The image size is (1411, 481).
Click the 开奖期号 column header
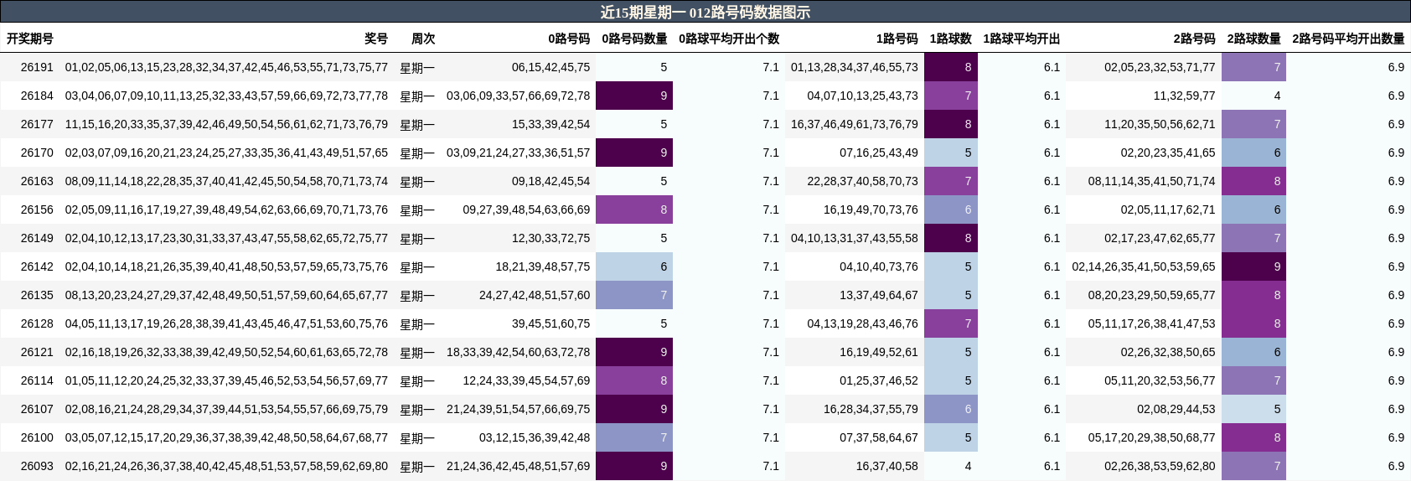(x=30, y=39)
